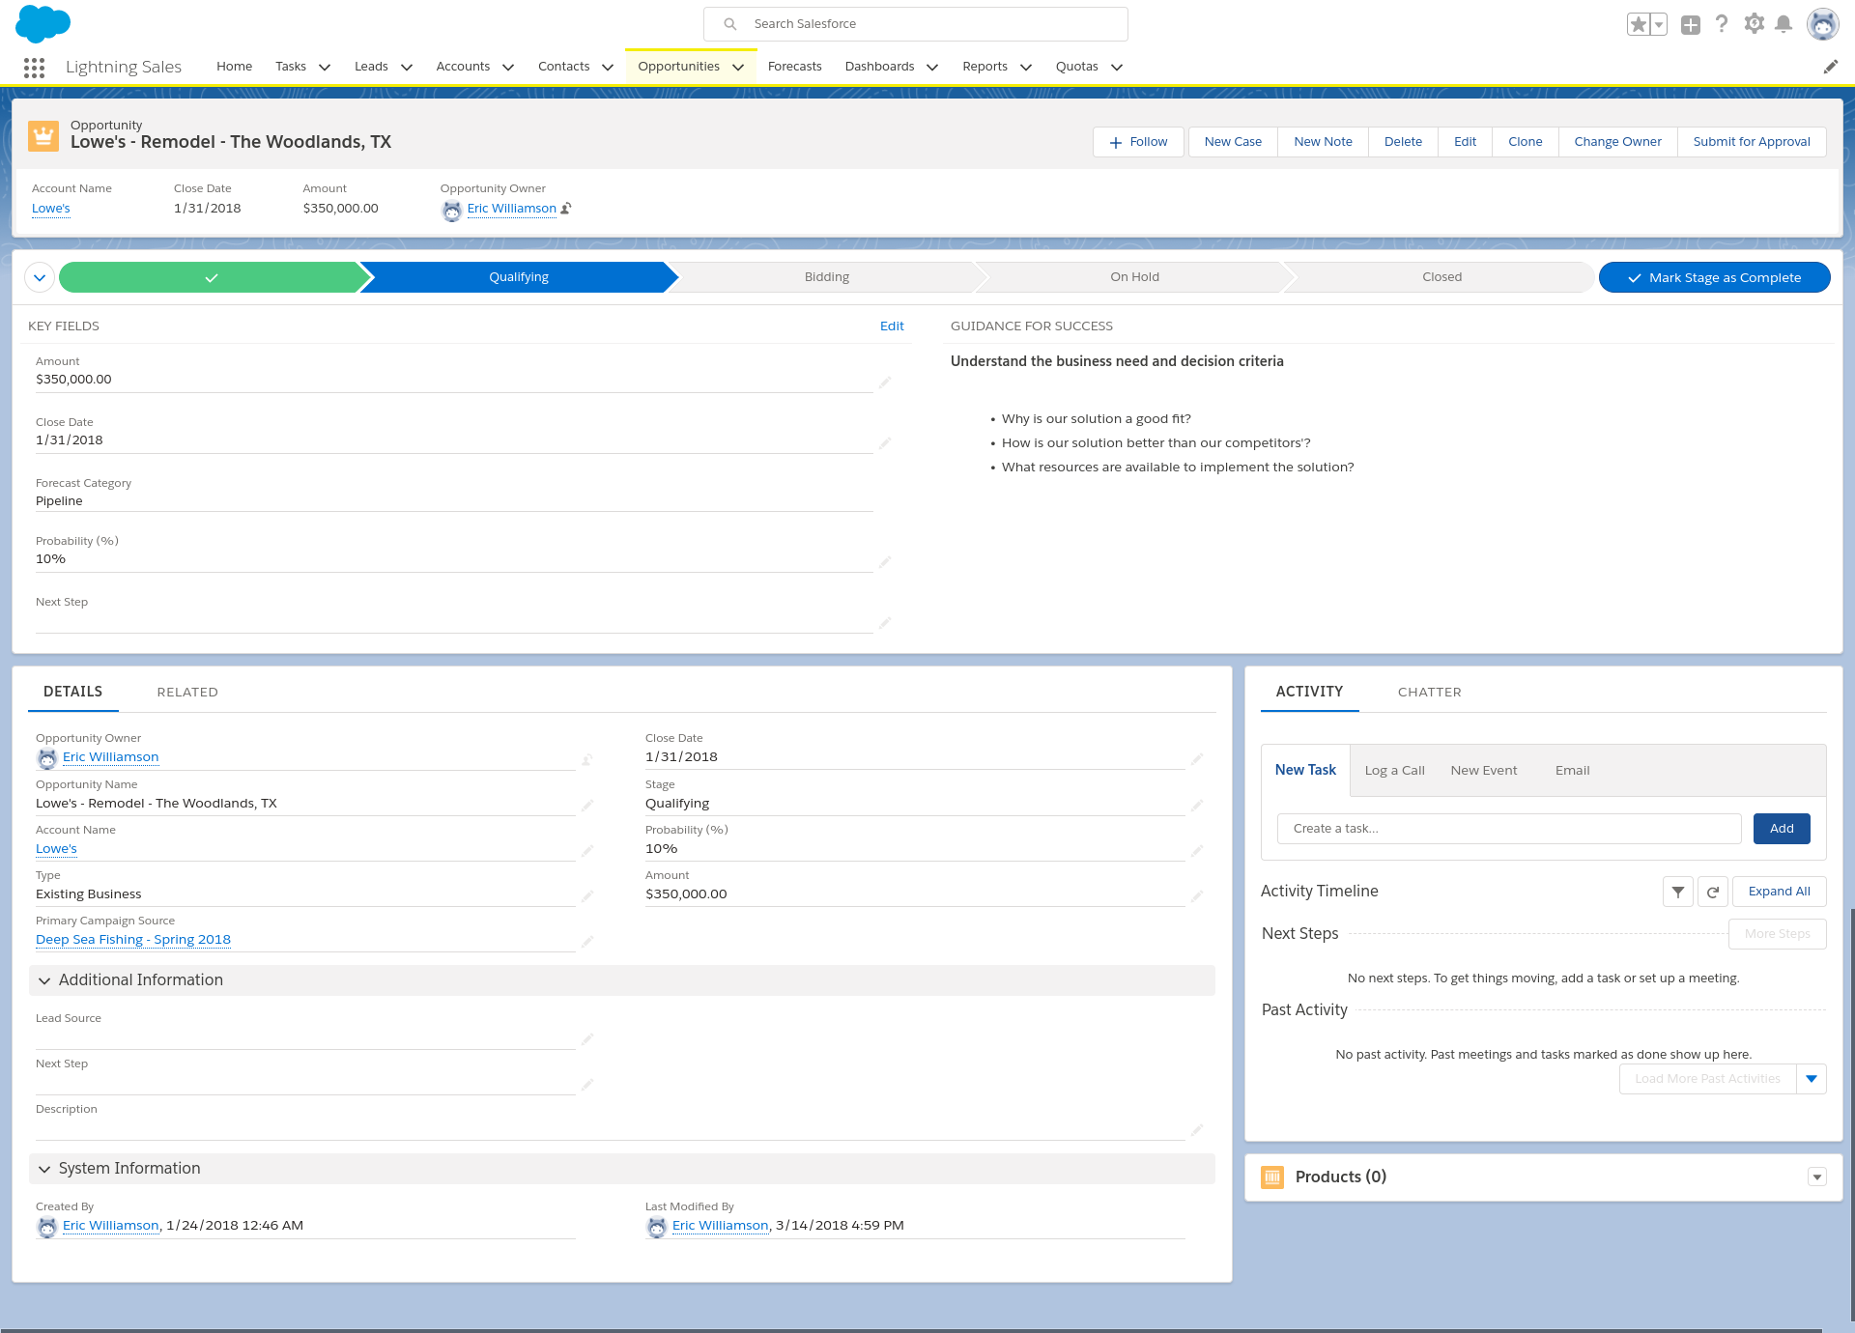Click the search magnifier icon
The width and height of the screenshot is (1855, 1333).
click(x=730, y=24)
